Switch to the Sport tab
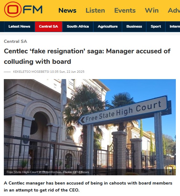The image size is (180, 196). coord(156,26)
